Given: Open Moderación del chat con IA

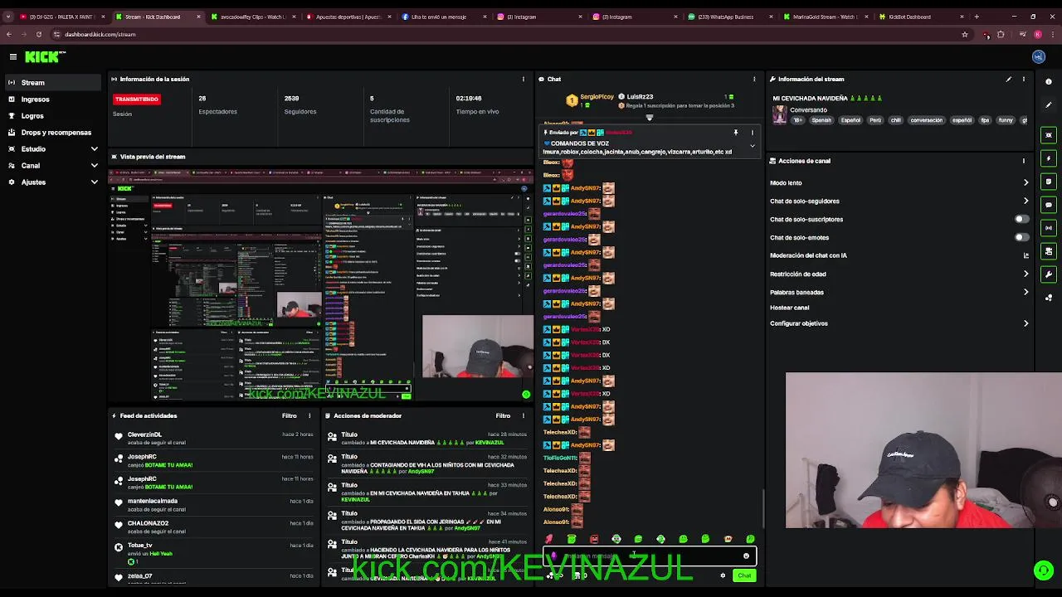Looking at the screenshot, I should pyautogui.click(x=809, y=255).
